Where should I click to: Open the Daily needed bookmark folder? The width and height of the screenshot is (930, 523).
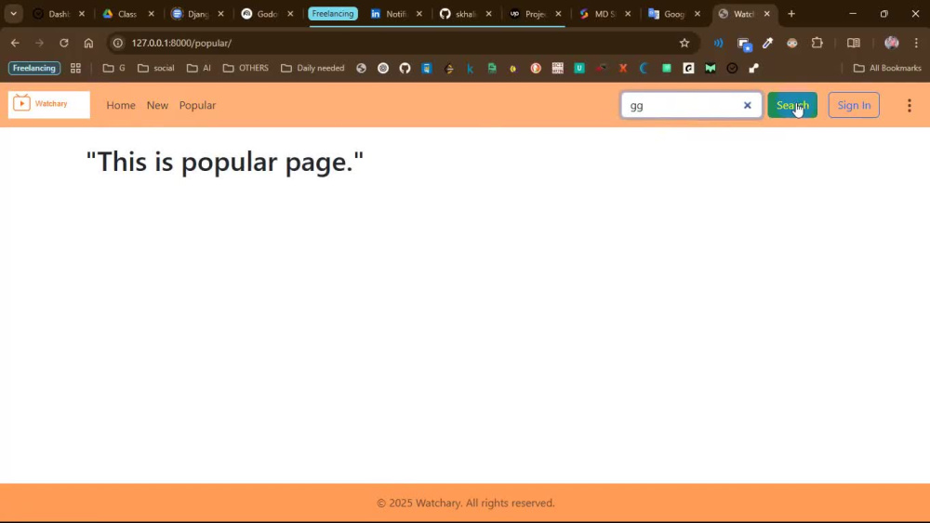click(312, 68)
